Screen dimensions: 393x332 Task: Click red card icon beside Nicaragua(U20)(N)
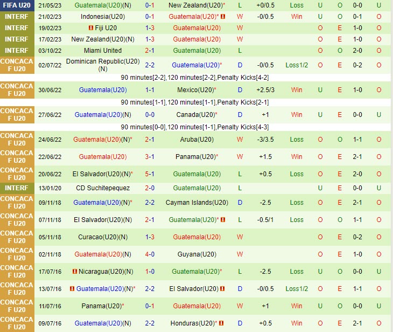click(75, 271)
